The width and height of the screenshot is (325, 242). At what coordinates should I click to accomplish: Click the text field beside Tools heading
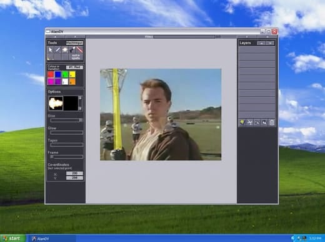[74, 43]
